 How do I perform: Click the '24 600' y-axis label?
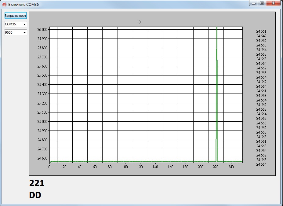pos(42,158)
